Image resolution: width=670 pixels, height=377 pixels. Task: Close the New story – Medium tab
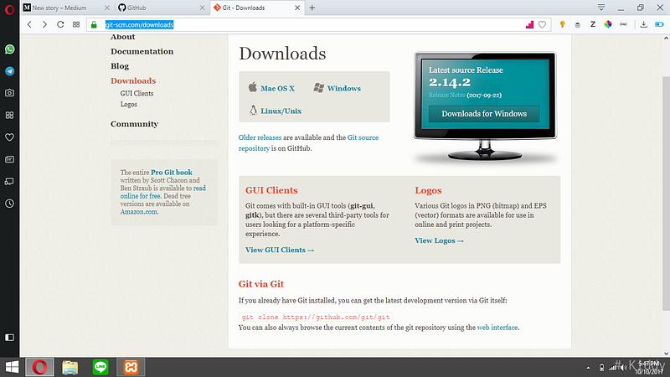pyautogui.click(x=107, y=8)
